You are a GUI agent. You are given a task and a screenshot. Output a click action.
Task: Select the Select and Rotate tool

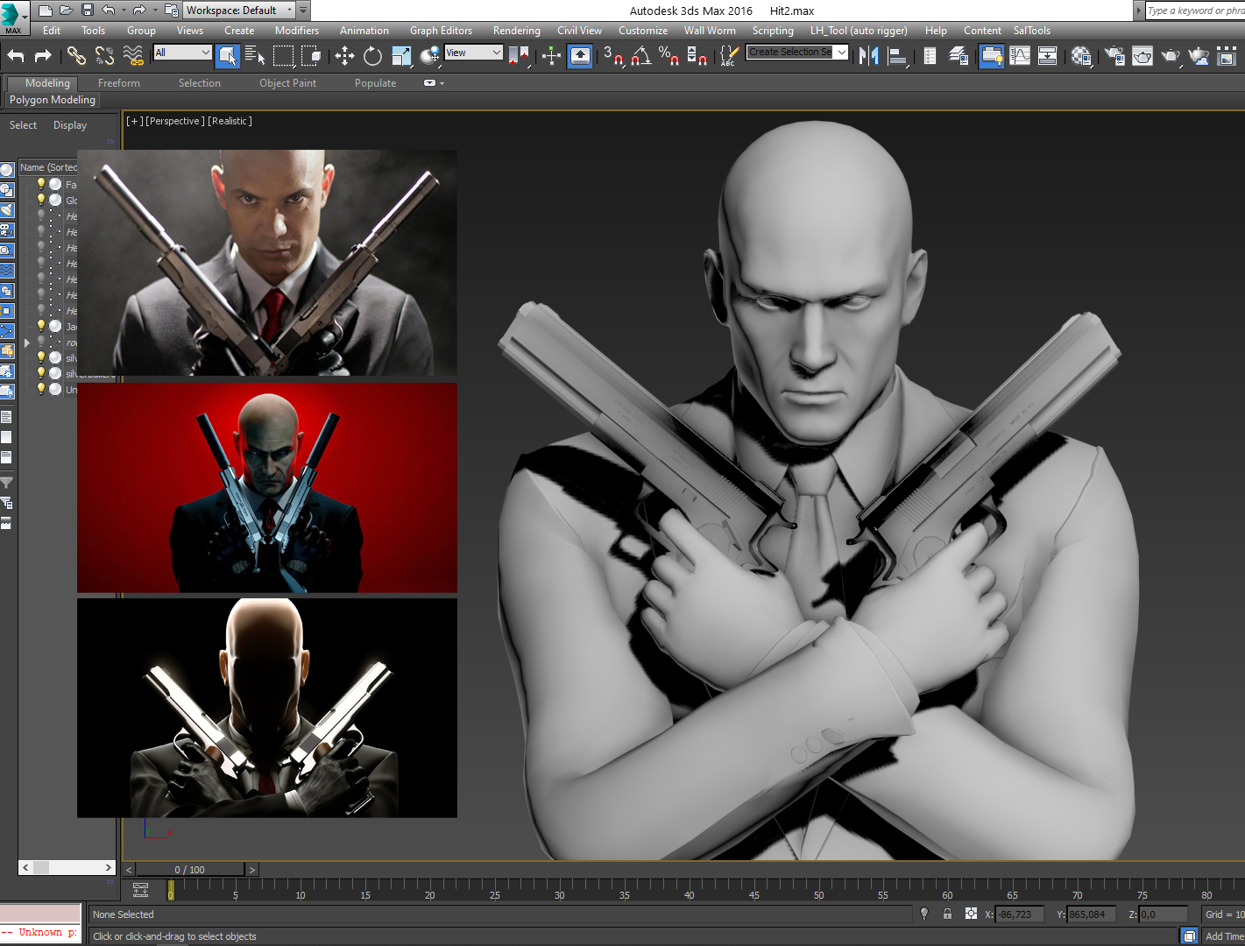click(x=372, y=55)
